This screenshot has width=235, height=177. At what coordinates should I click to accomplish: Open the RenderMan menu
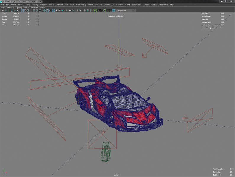point(163,5)
